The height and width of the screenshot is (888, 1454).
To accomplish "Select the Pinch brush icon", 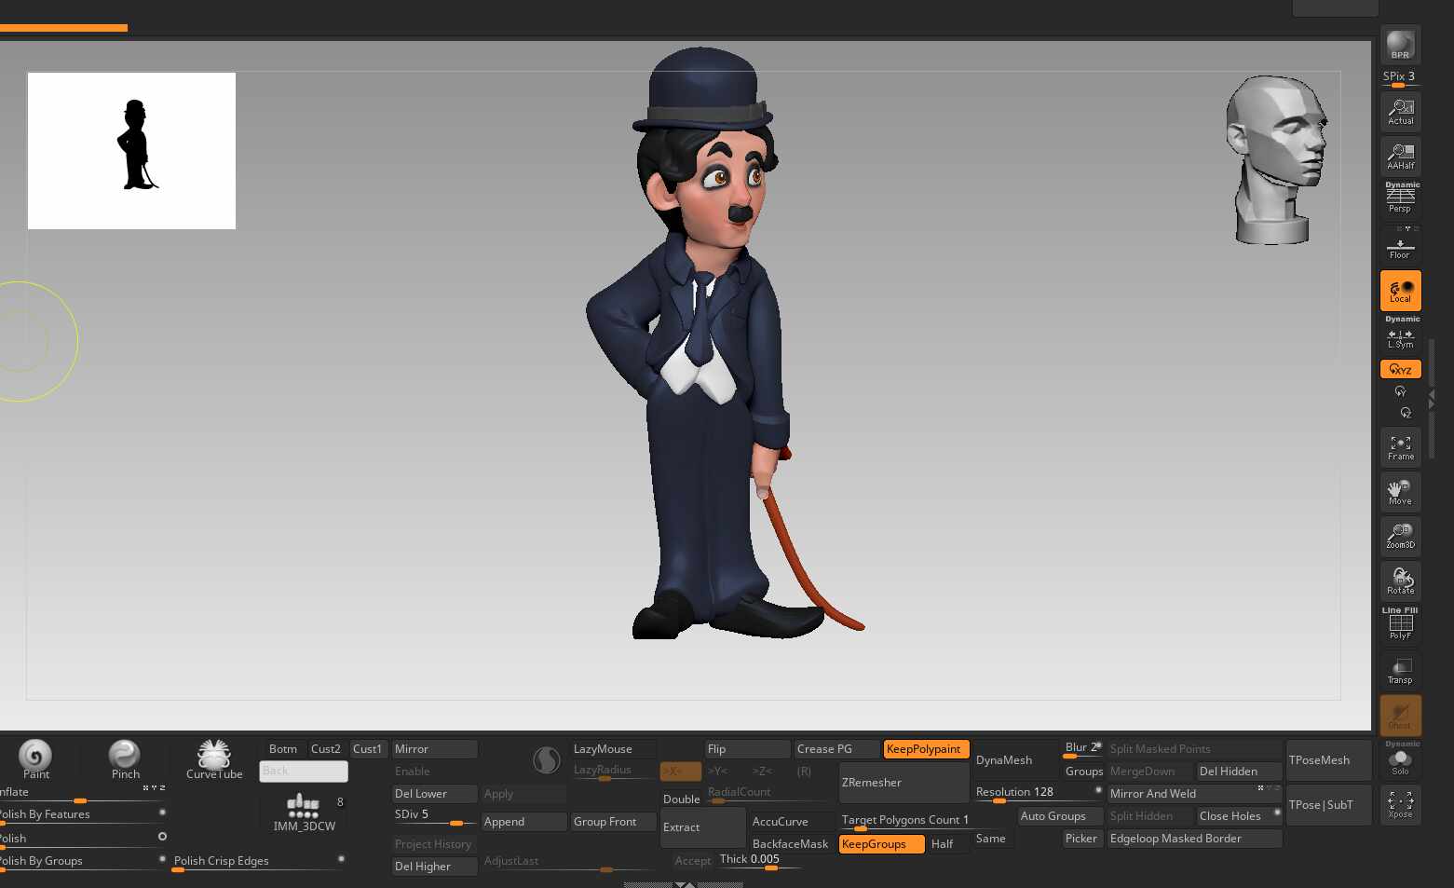I will click(x=125, y=758).
